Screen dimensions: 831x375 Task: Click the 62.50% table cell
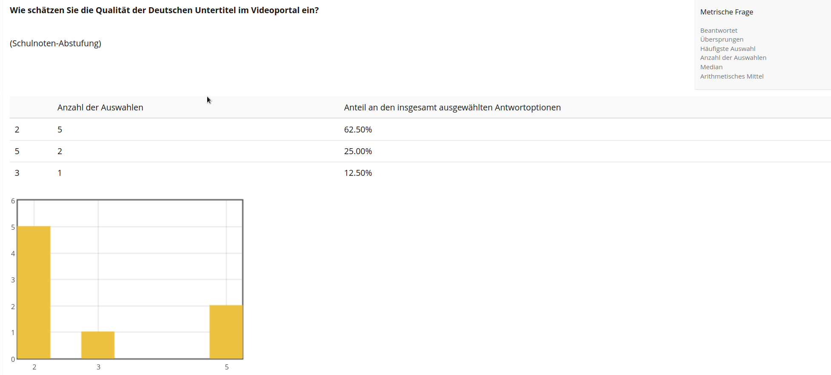(x=358, y=130)
